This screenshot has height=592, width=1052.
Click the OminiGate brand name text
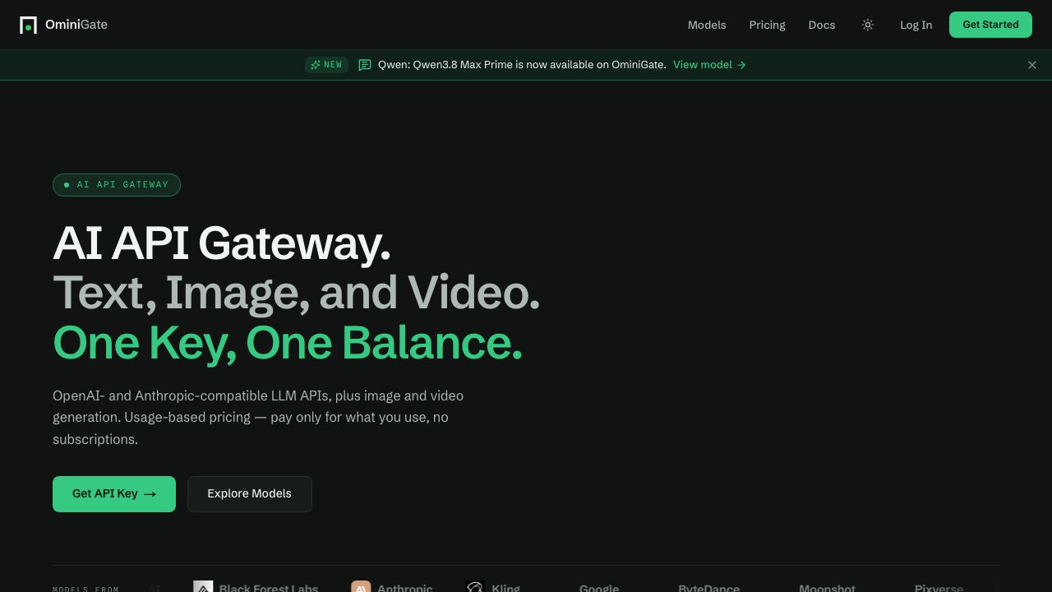click(76, 25)
